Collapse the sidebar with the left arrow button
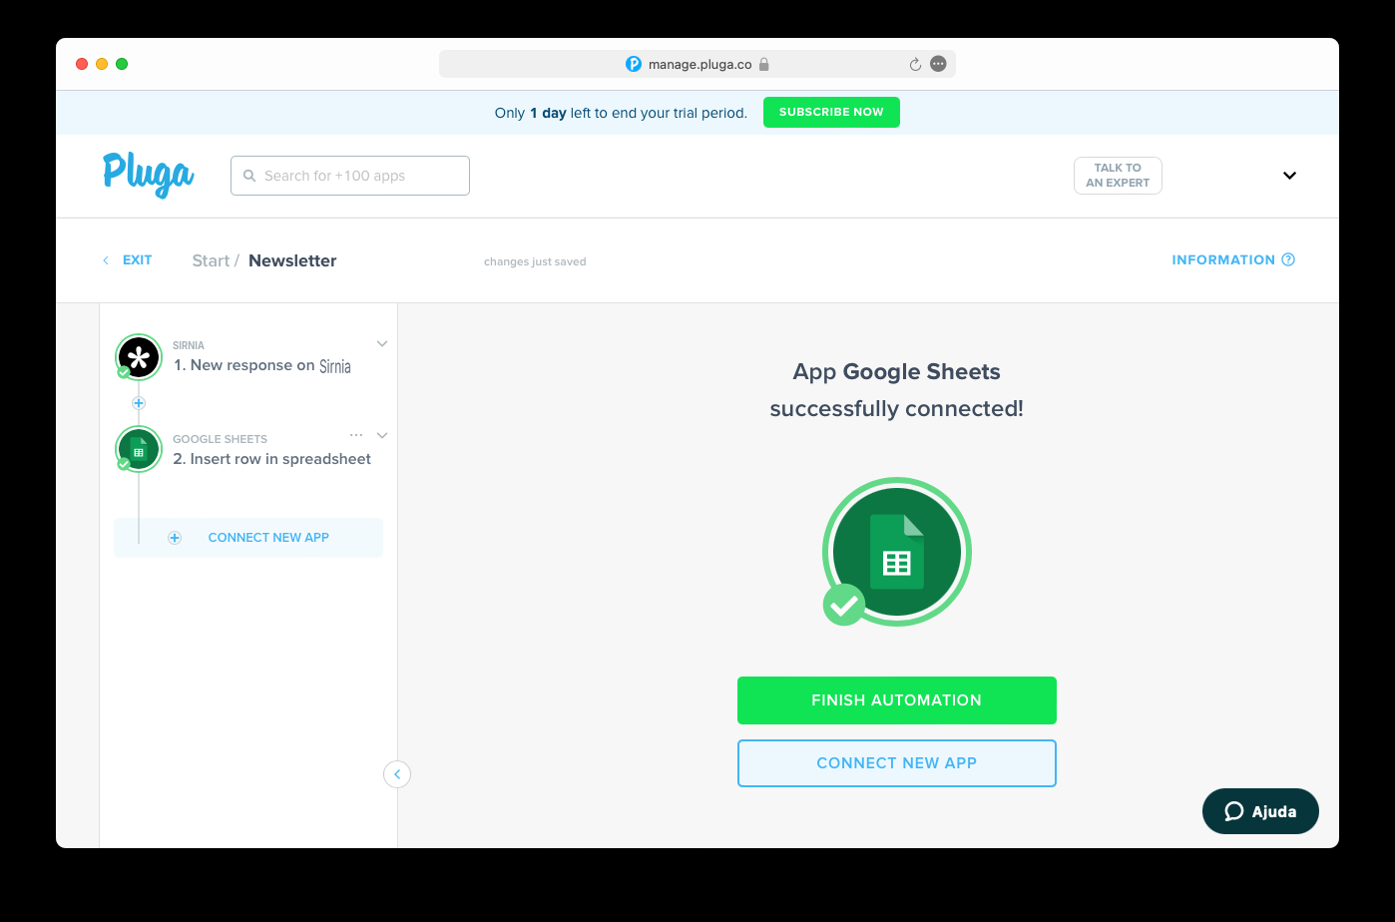 tap(397, 774)
